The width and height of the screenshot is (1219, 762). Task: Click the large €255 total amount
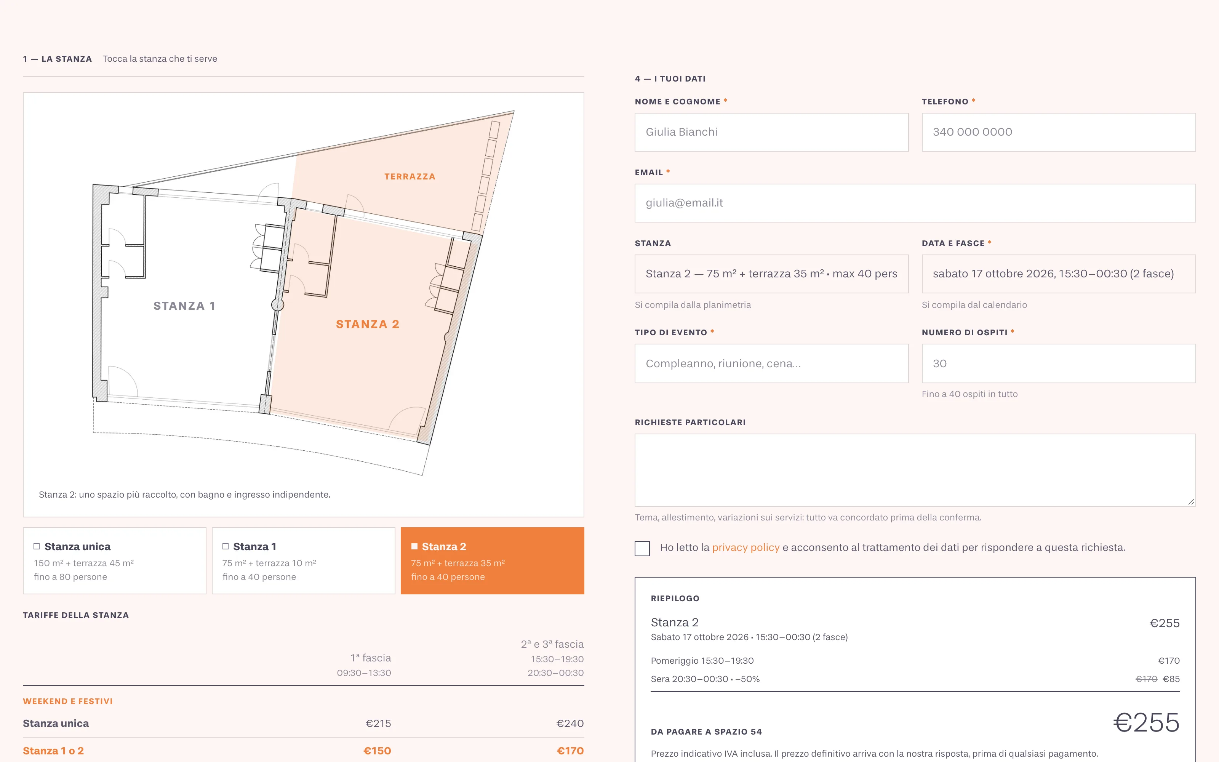[x=1147, y=722]
